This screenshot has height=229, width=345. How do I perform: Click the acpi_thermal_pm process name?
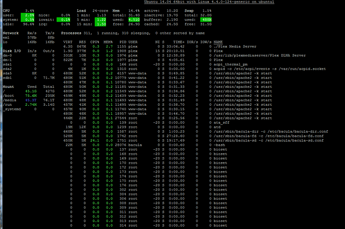coord(230,64)
